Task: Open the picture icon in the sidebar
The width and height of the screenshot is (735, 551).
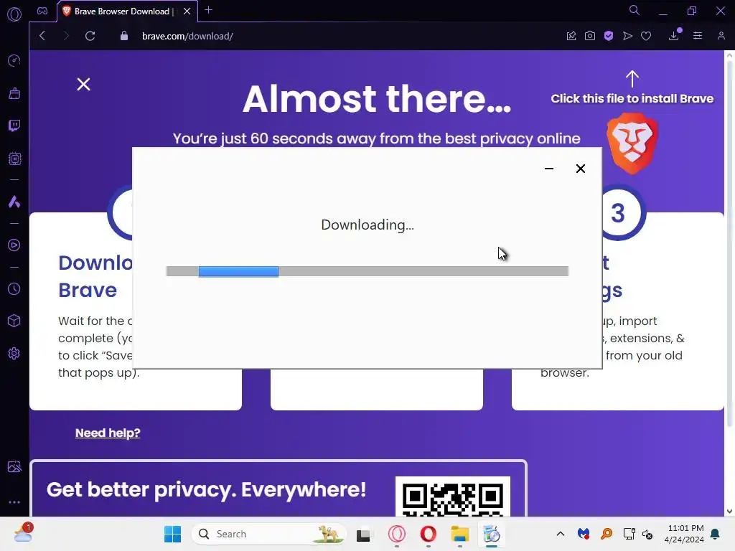Action: pos(14,466)
